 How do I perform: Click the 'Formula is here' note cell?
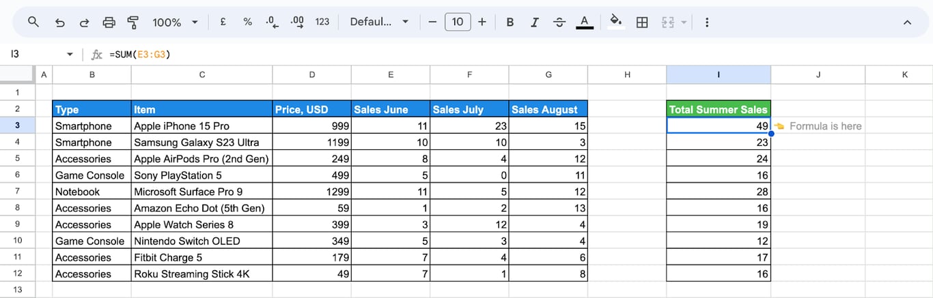(x=818, y=125)
